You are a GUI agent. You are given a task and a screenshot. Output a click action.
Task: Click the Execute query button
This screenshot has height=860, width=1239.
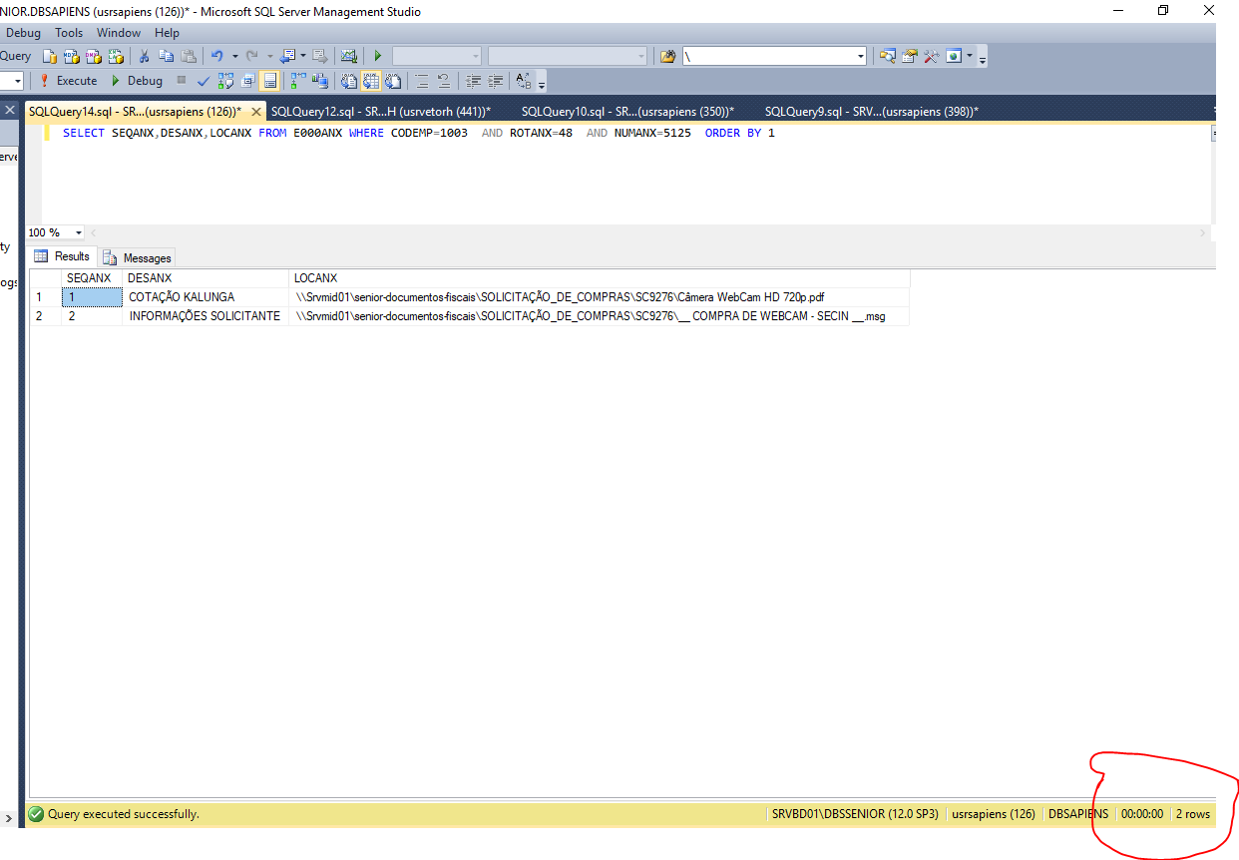click(68, 81)
